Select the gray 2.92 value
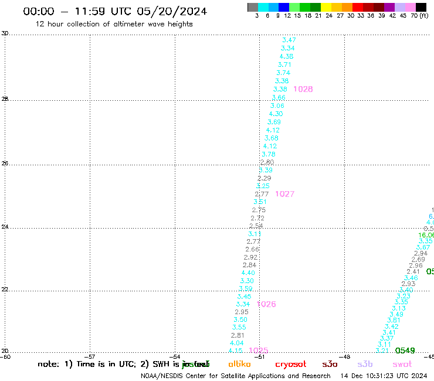434x381 pixels. tap(250, 257)
